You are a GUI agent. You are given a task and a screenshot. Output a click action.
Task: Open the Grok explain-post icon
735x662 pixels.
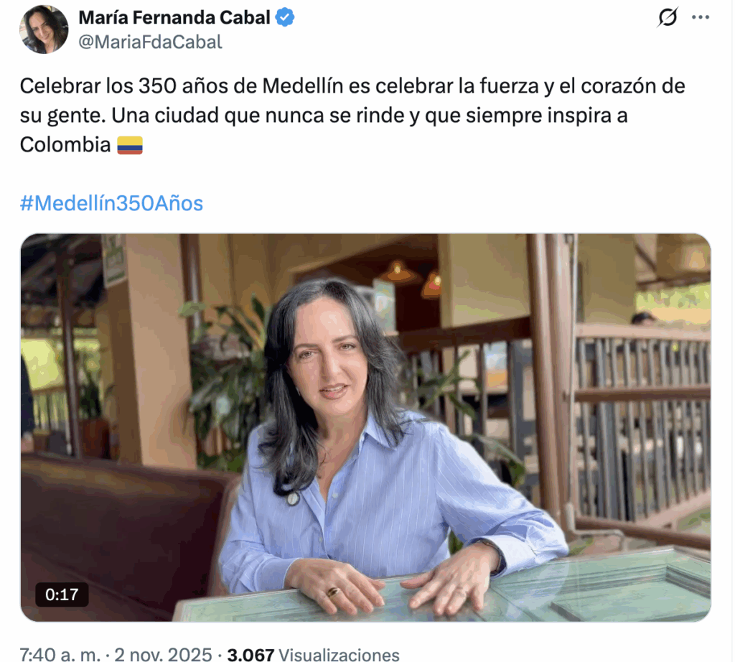(x=667, y=17)
